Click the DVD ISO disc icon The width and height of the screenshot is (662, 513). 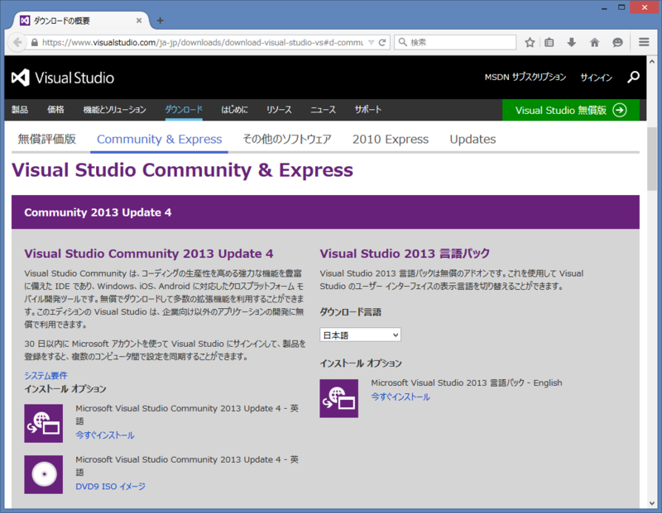[44, 474]
